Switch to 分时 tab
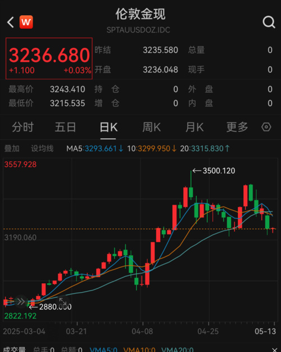The image size is (281, 352). 22,127
